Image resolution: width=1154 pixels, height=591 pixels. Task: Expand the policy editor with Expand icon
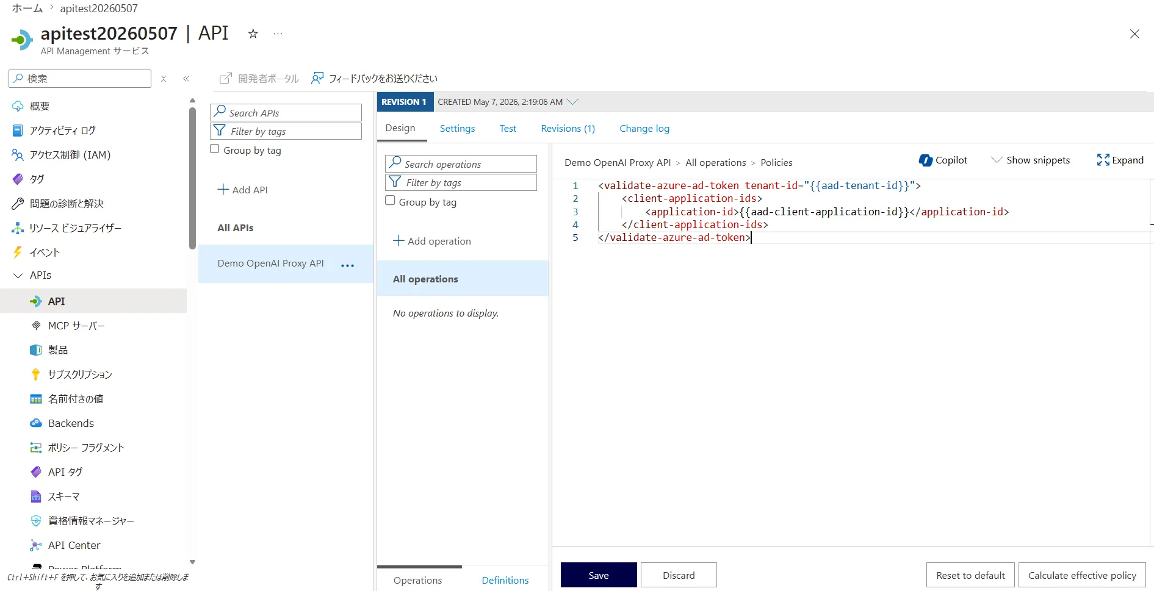pos(1120,160)
